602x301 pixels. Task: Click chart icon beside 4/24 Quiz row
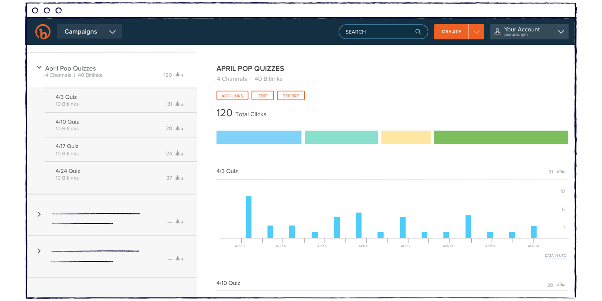coord(179,178)
